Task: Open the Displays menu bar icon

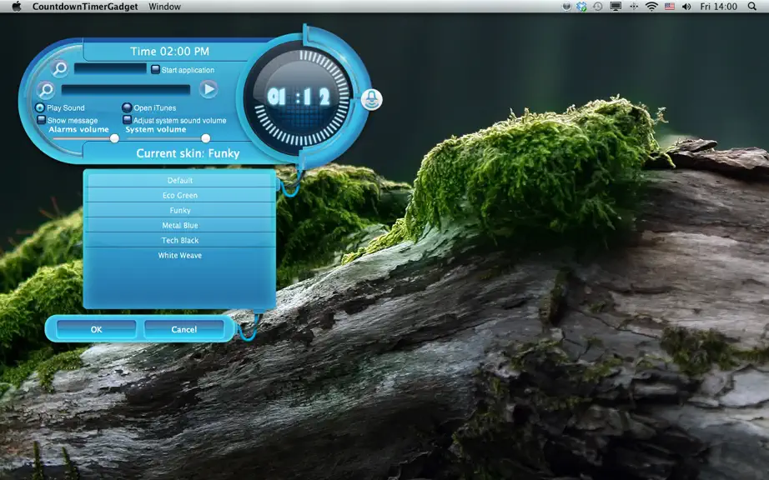Action: point(616,7)
